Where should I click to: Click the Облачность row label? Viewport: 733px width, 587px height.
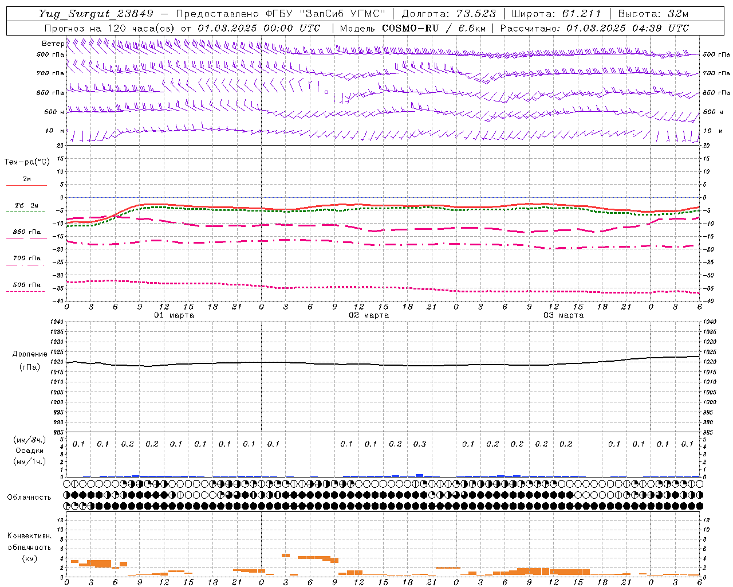pyautogui.click(x=29, y=498)
